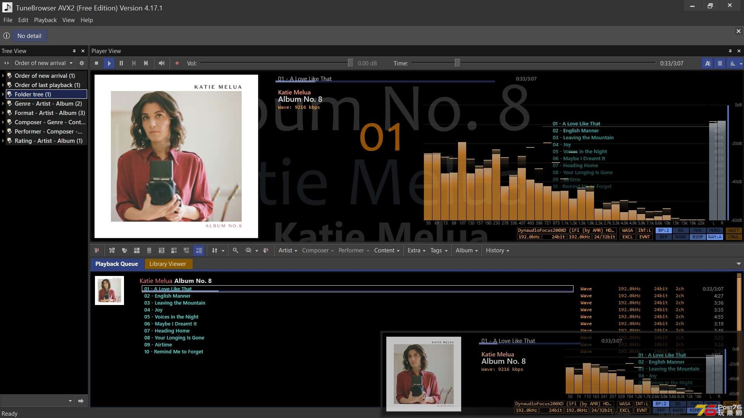Click album thumbnail in Playback Queue
The height and width of the screenshot is (418, 744).
pos(109,290)
